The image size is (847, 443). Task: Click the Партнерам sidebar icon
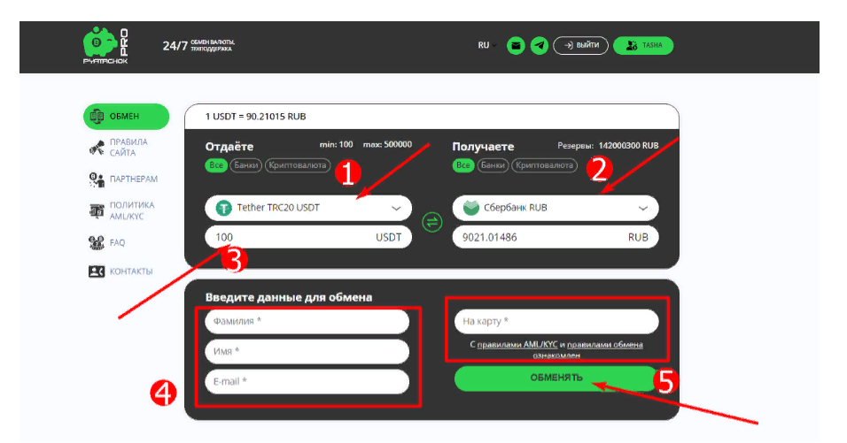tap(97, 179)
